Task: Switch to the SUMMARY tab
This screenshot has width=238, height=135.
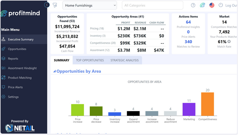Action: coord(62,60)
